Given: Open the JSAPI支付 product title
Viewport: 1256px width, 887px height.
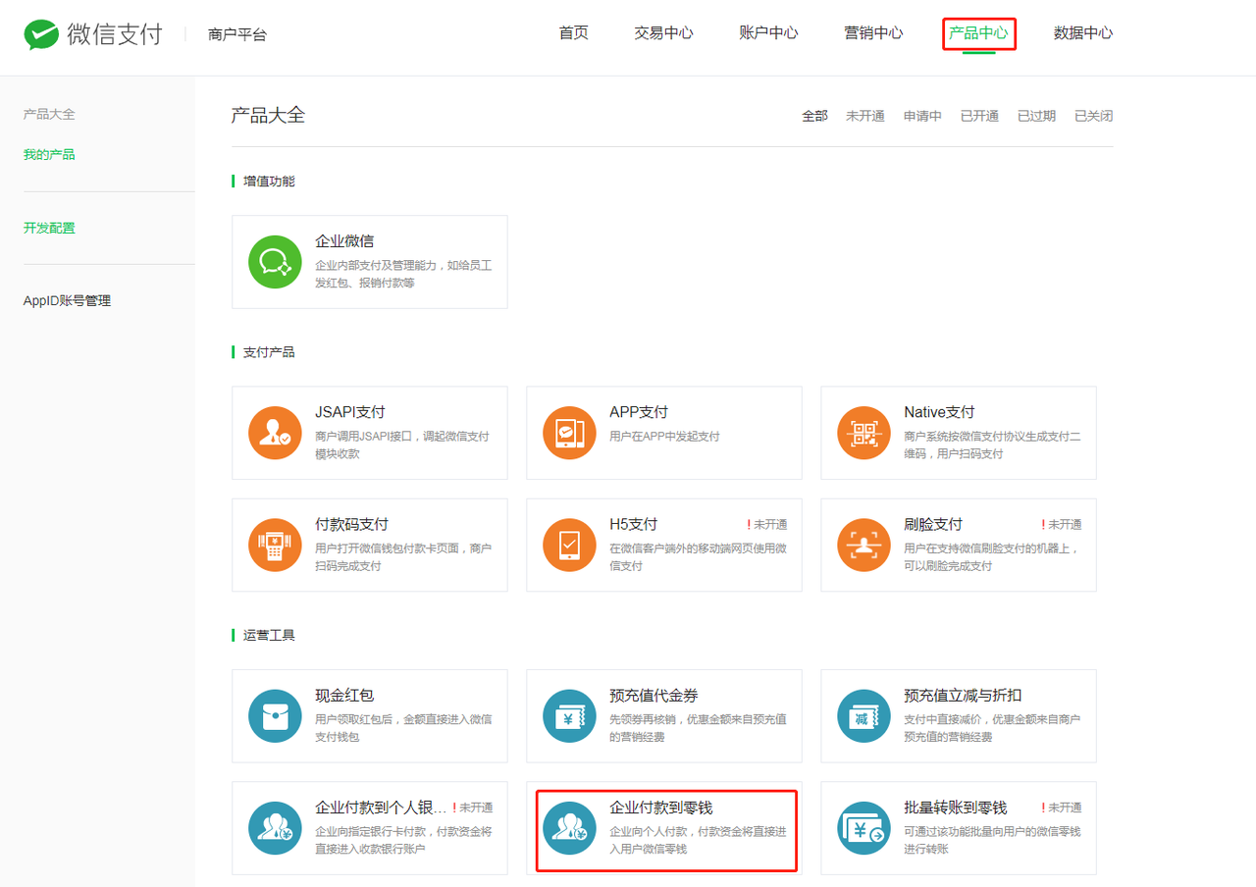Looking at the screenshot, I should (349, 412).
